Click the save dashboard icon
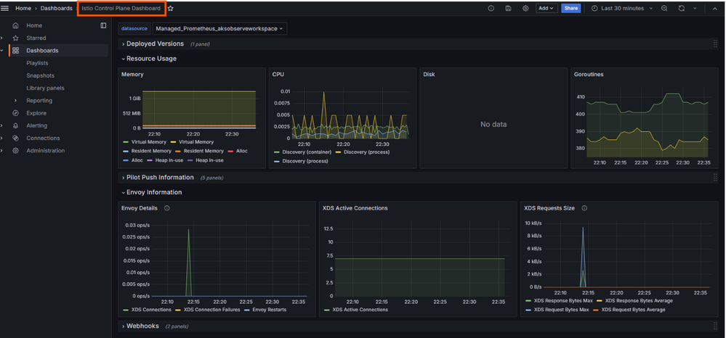 click(508, 8)
